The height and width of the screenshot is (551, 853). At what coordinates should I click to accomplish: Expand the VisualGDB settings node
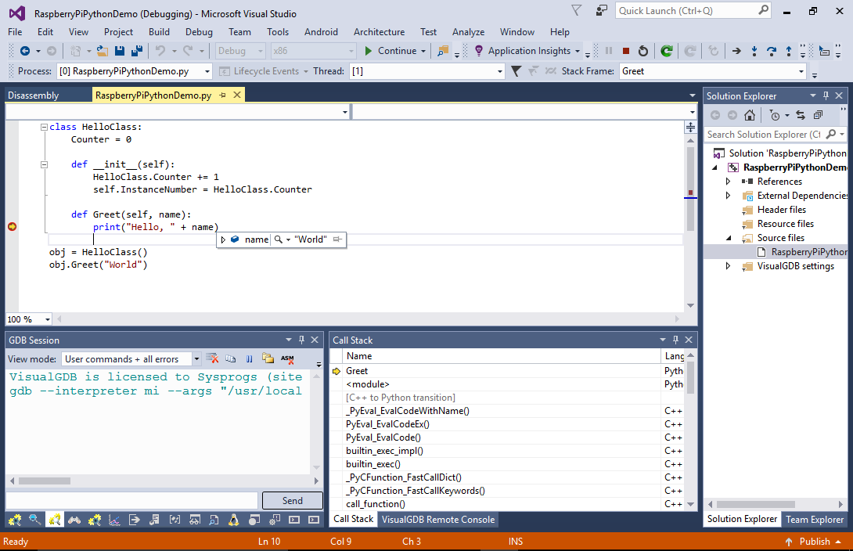pos(728,266)
